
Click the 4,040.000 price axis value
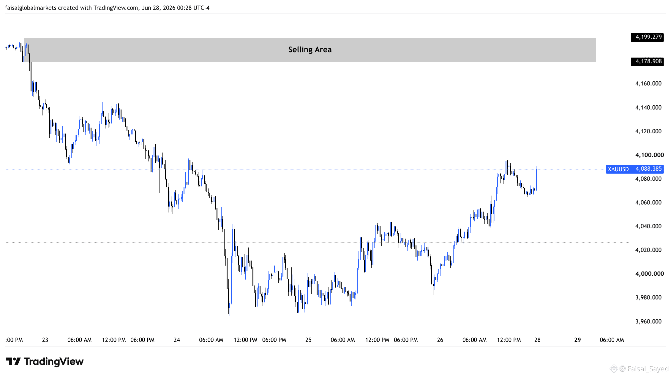(648, 226)
